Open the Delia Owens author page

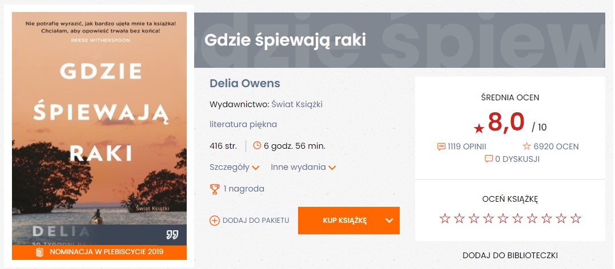pos(245,84)
